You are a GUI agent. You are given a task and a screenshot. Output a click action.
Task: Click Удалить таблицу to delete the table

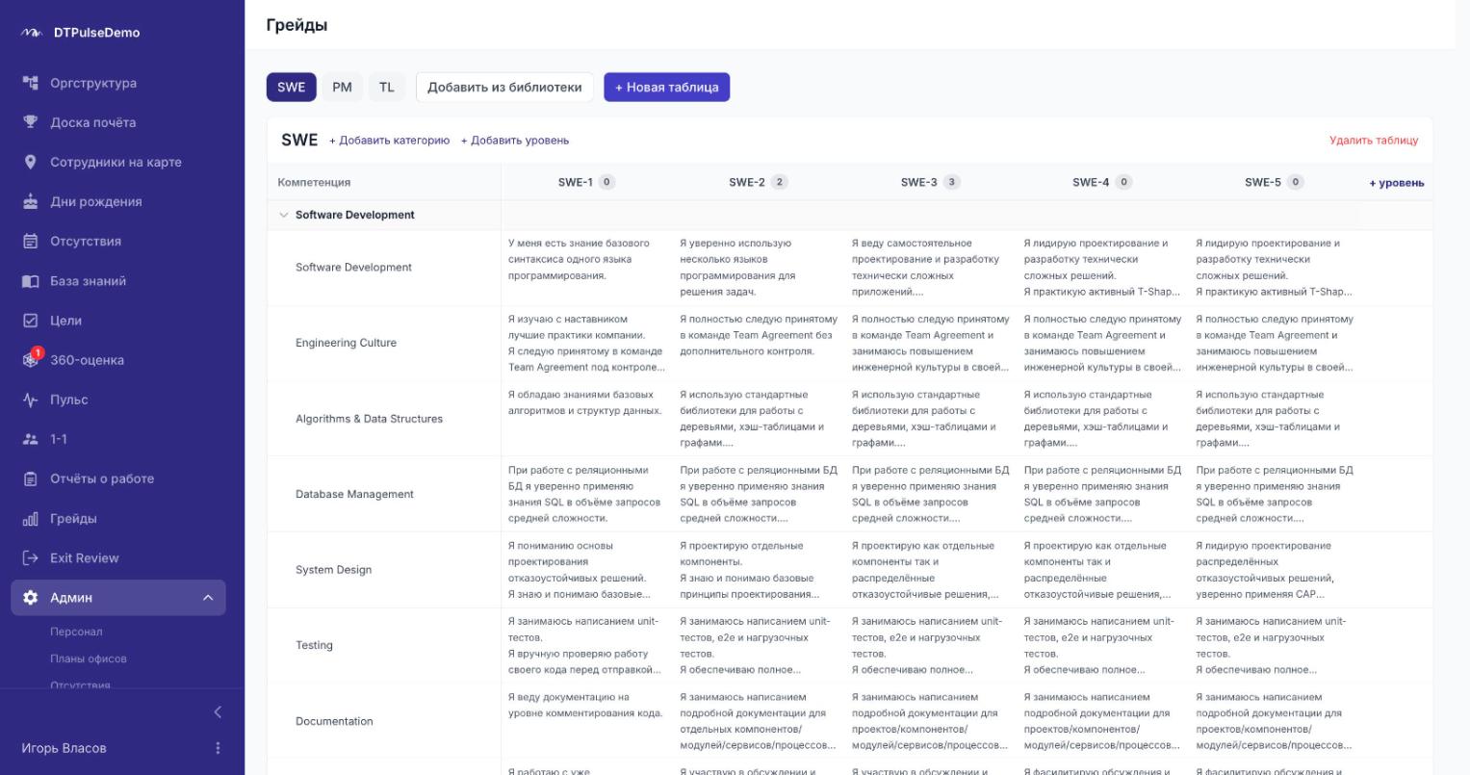point(1374,141)
